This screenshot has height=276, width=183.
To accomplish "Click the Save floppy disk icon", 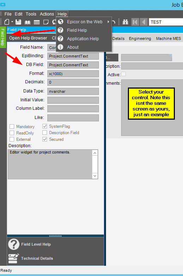I will pyautogui.click(x=18, y=22).
